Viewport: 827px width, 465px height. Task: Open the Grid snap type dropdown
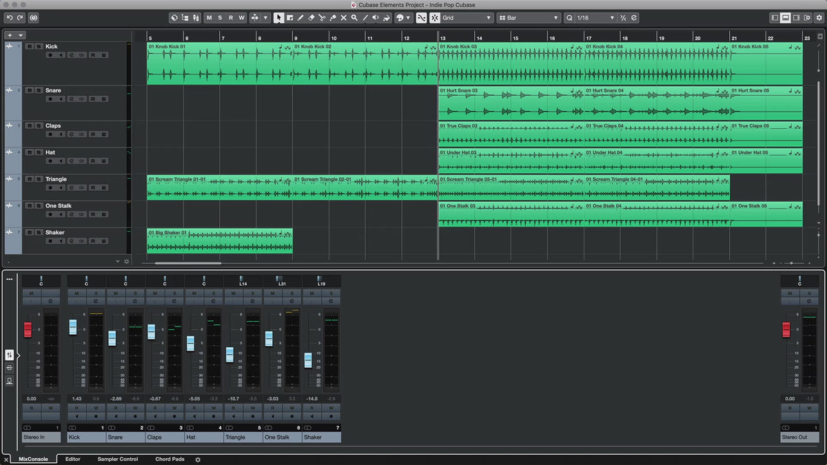[x=466, y=18]
